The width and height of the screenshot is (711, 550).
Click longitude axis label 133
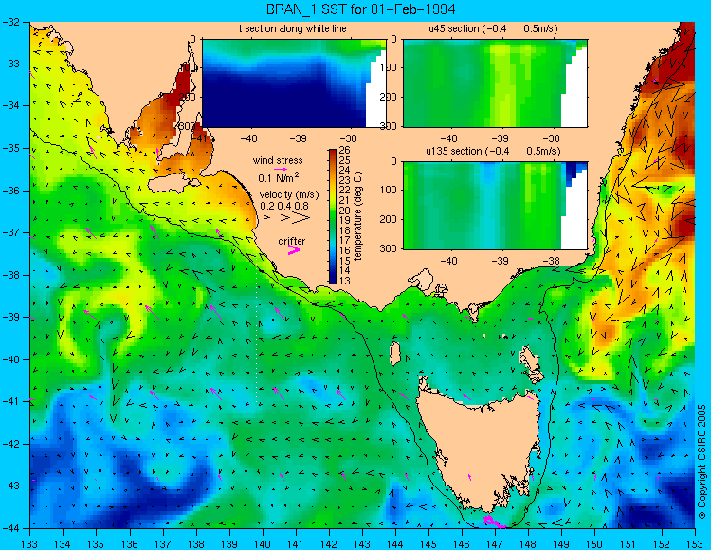click(x=30, y=543)
